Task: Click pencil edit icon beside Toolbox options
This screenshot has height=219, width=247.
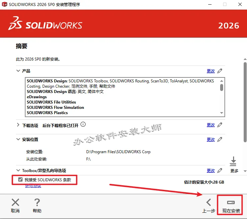Action: pos(220,170)
